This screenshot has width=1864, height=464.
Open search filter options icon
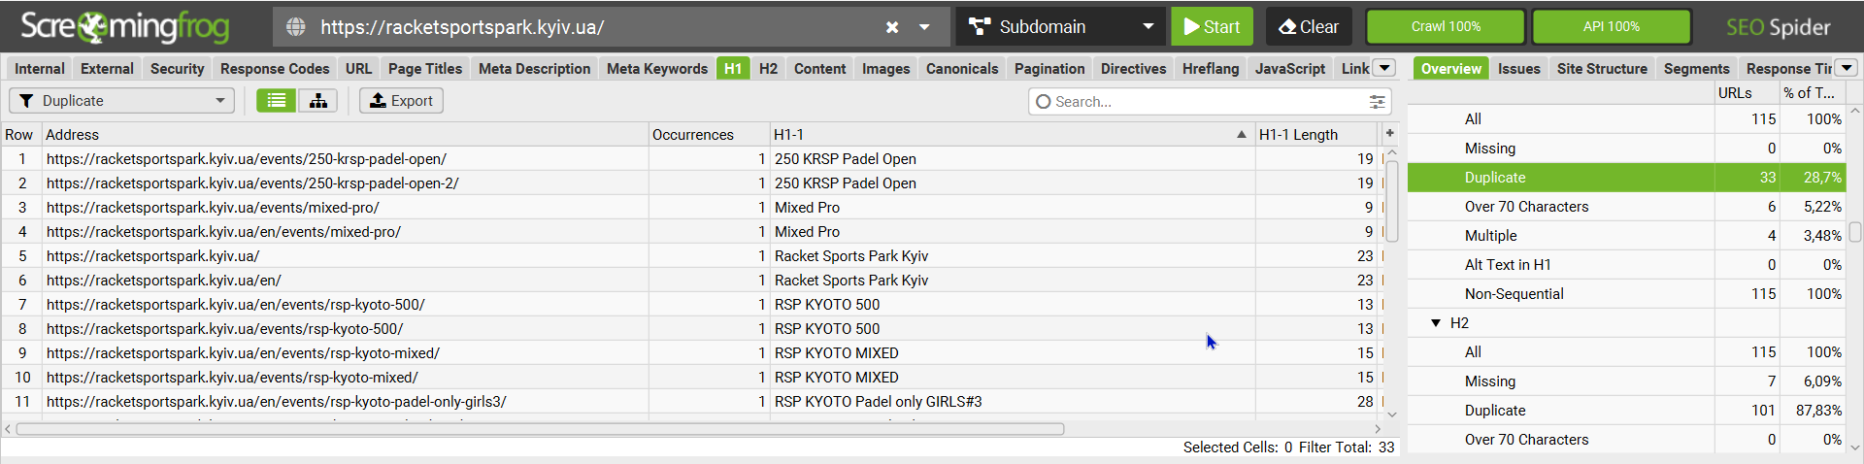1377,101
